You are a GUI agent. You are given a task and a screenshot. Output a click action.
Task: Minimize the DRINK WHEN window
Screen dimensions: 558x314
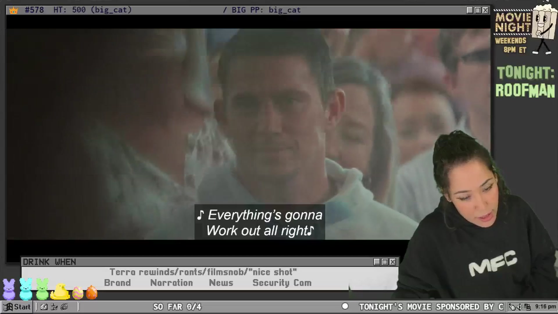(377, 262)
